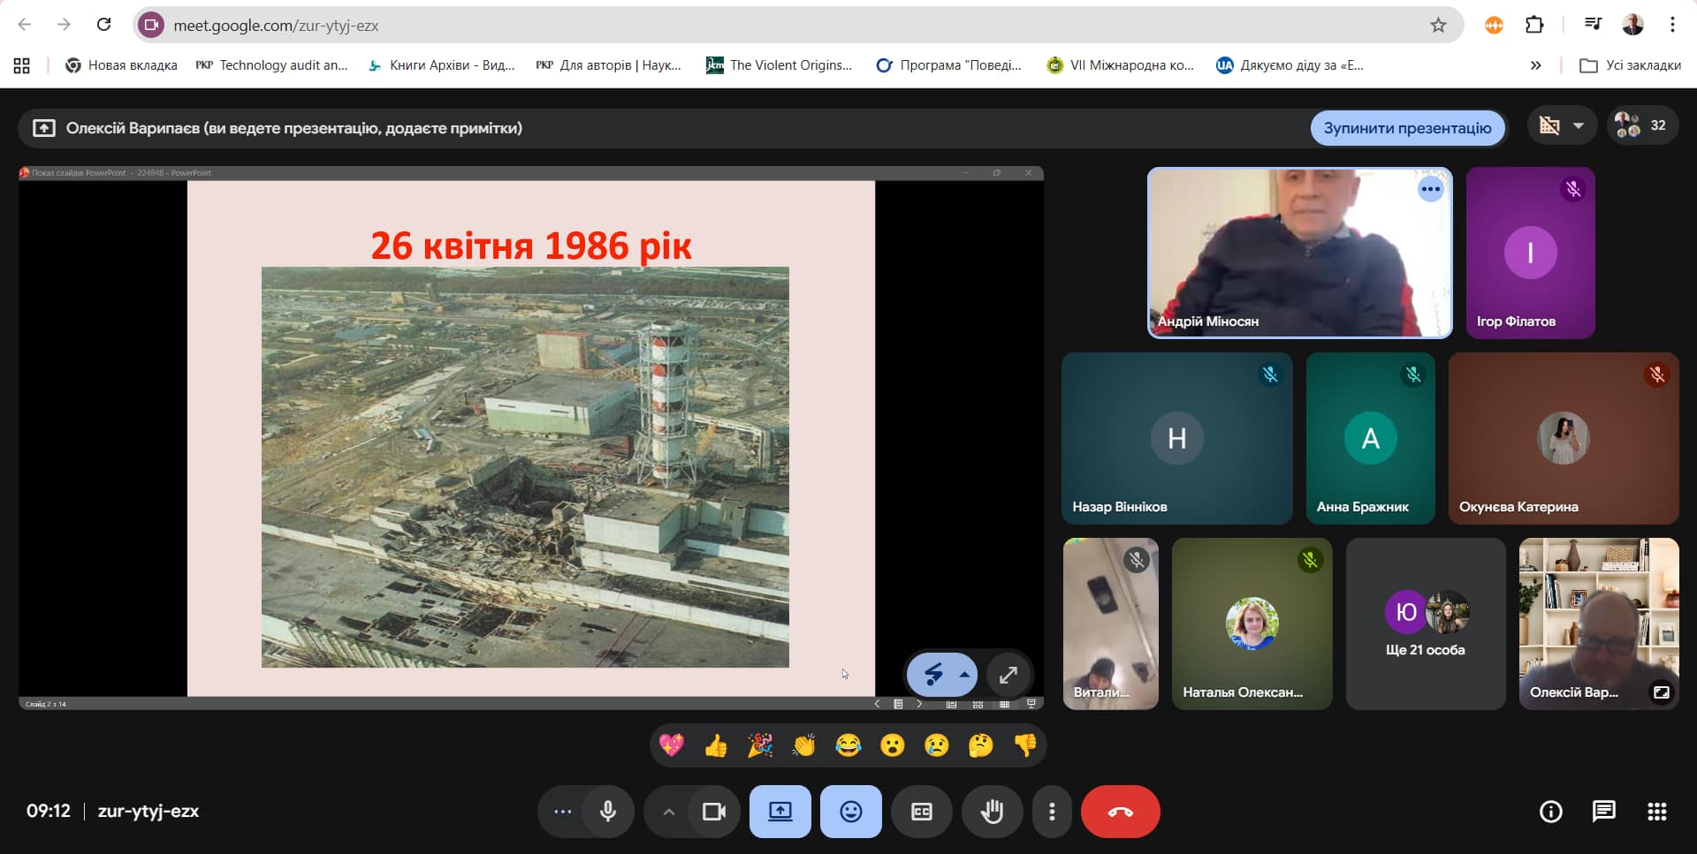Open meeting details info icon

[1550, 811]
